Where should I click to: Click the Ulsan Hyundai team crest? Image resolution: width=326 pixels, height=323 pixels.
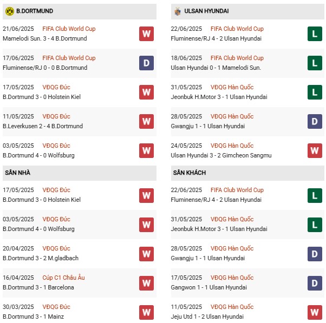coord(177,11)
